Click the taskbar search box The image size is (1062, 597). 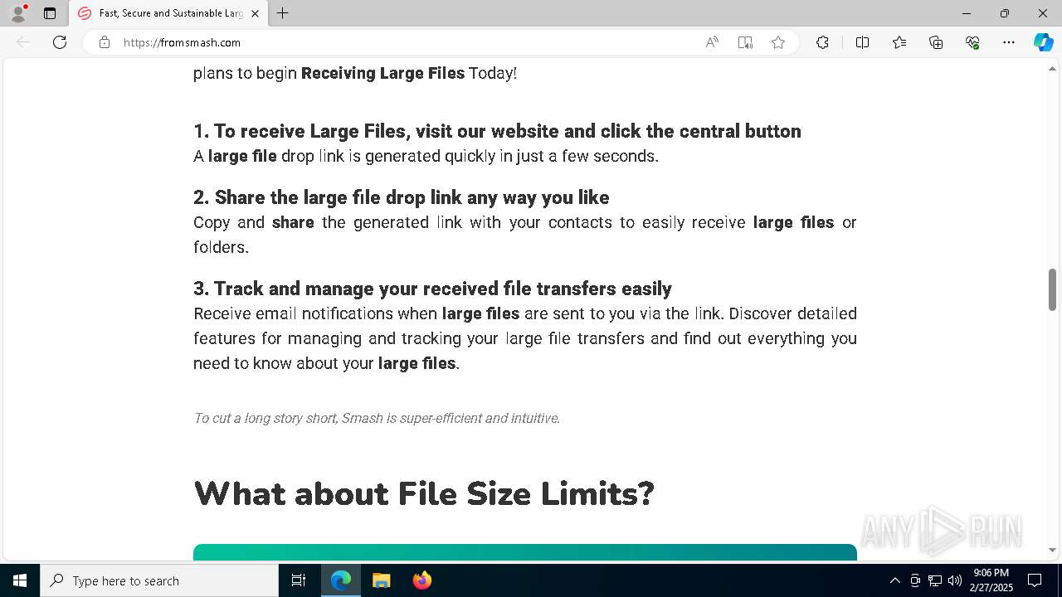click(159, 580)
